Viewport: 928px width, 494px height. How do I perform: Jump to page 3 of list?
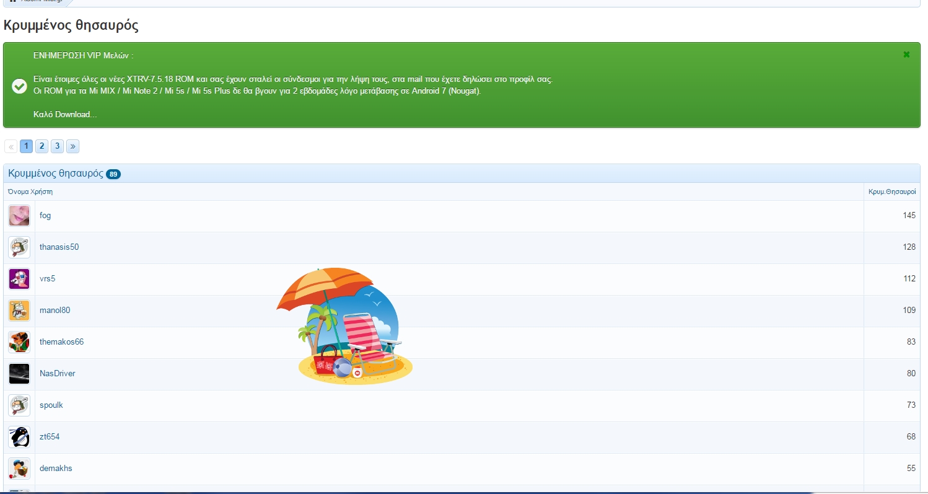[57, 146]
